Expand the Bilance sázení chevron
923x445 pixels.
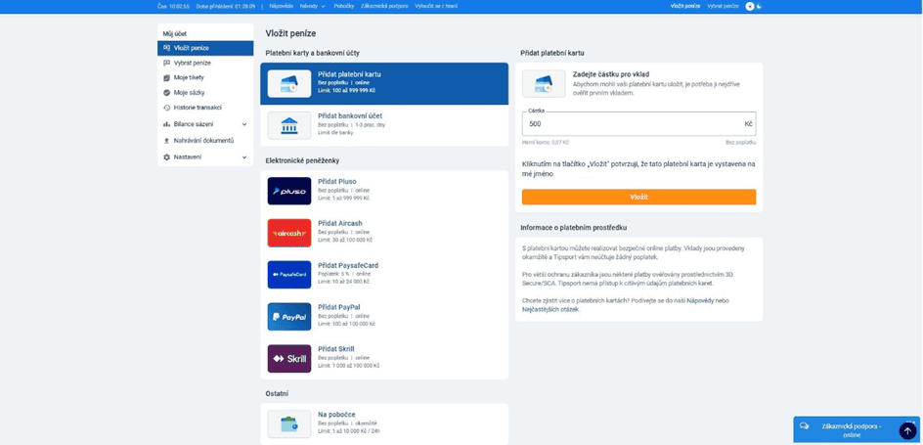[x=244, y=124]
